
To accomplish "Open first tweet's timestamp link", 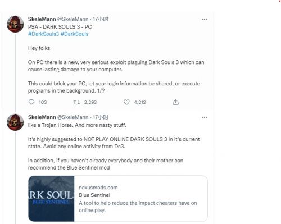I will [x=101, y=19].
